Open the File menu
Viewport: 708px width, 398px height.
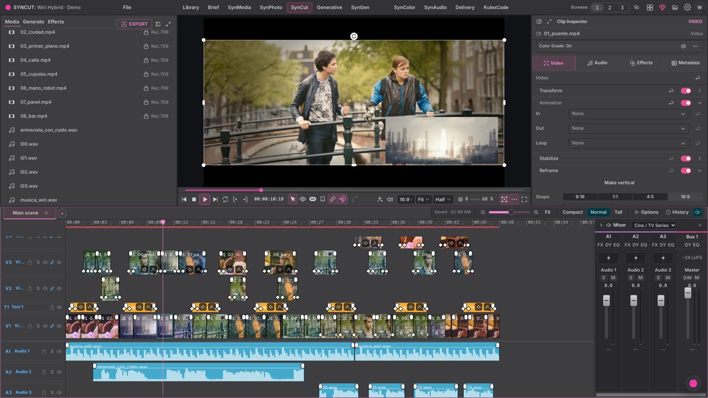(x=127, y=8)
